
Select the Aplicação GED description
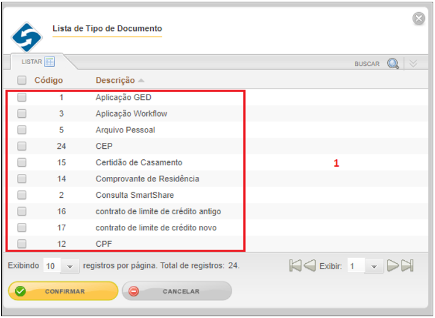pos(123,97)
